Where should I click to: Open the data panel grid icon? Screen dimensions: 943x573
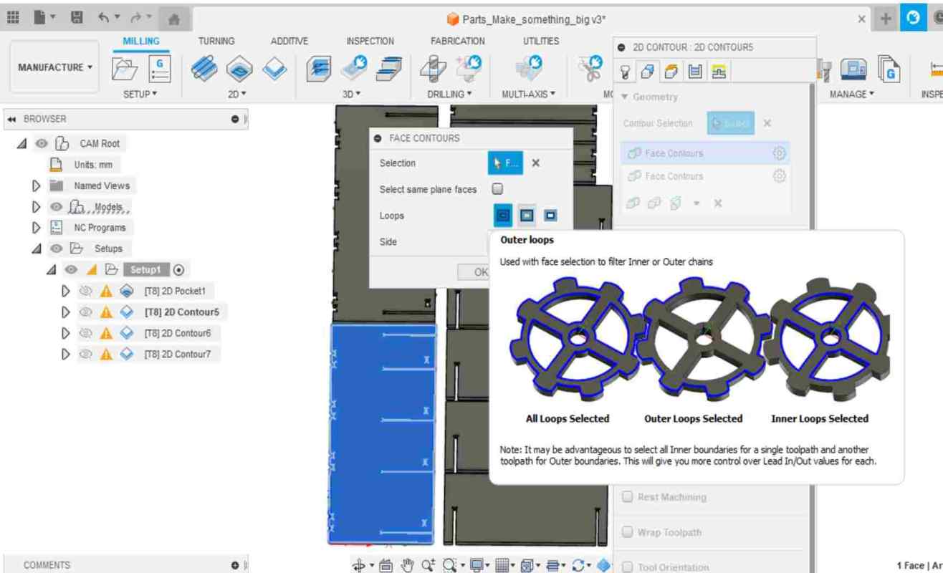point(13,18)
